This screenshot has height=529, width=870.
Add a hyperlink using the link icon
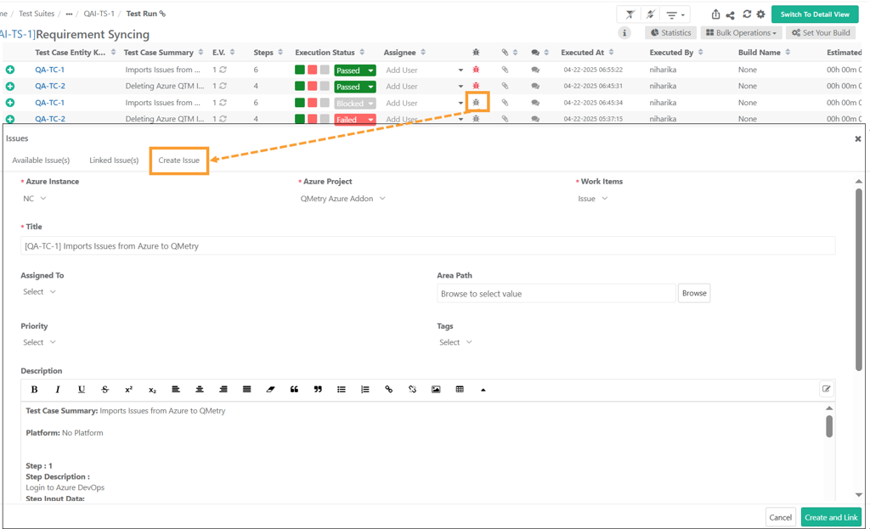[389, 389]
